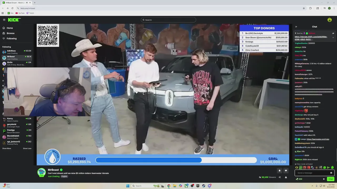Image resolution: width=337 pixels, height=189 pixels.
Task: Collapse the chat panel with arrow icon
Action: pyautogui.click(x=296, y=27)
